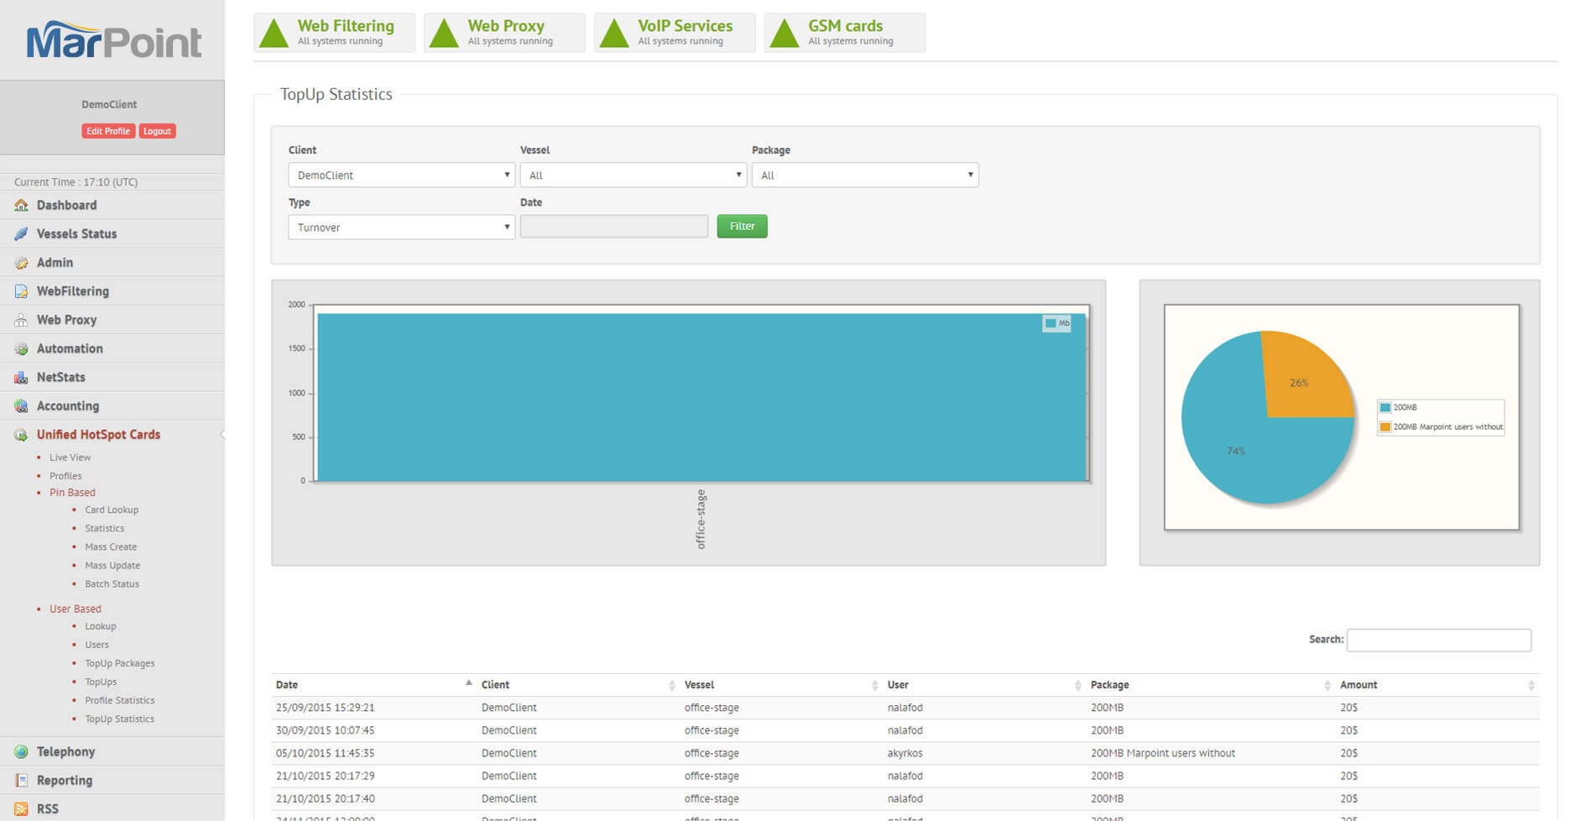Open the Mass Create link

point(111,546)
